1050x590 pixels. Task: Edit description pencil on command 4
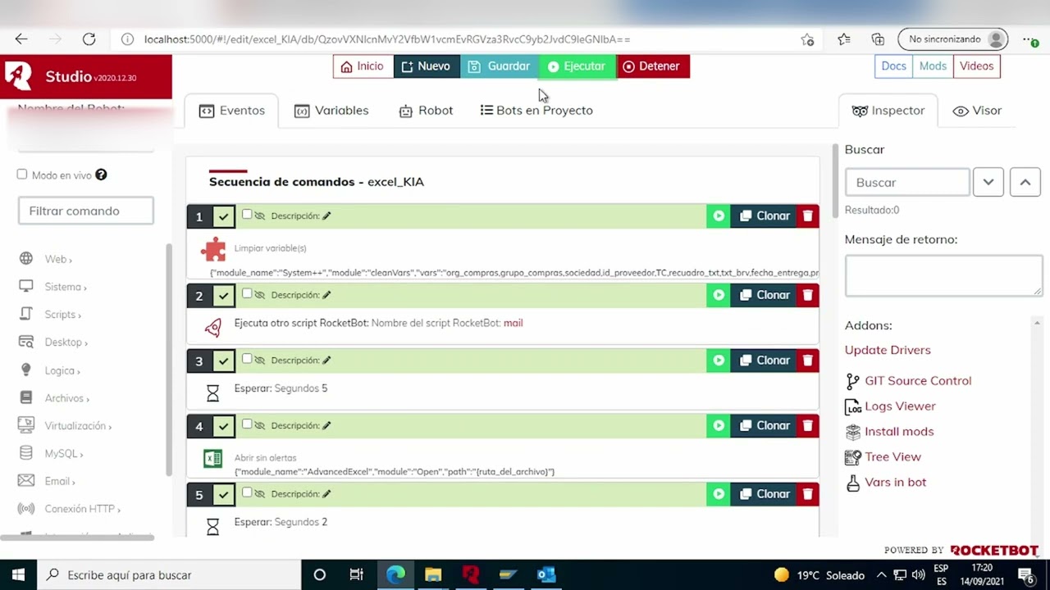(326, 426)
